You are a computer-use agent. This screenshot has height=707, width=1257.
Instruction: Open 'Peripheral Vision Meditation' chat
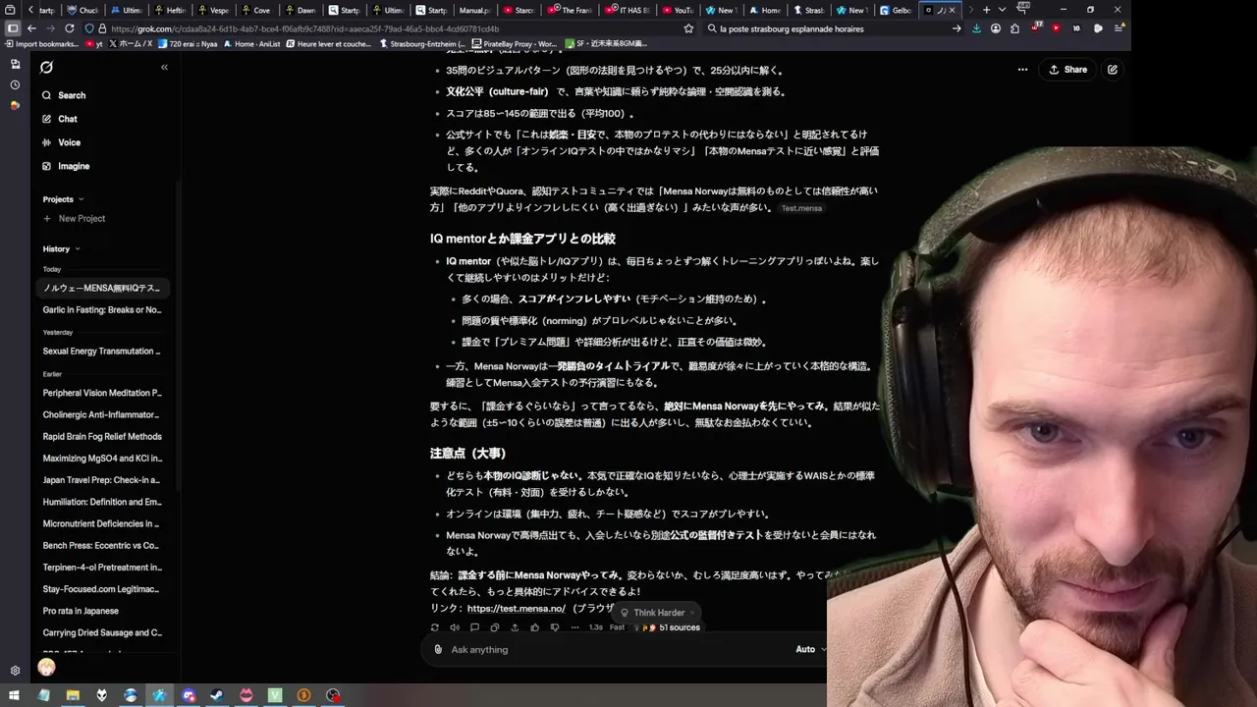click(102, 393)
